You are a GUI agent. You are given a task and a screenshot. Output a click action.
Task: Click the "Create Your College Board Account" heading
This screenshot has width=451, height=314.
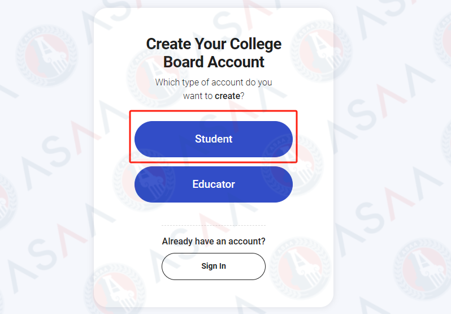tap(214, 53)
